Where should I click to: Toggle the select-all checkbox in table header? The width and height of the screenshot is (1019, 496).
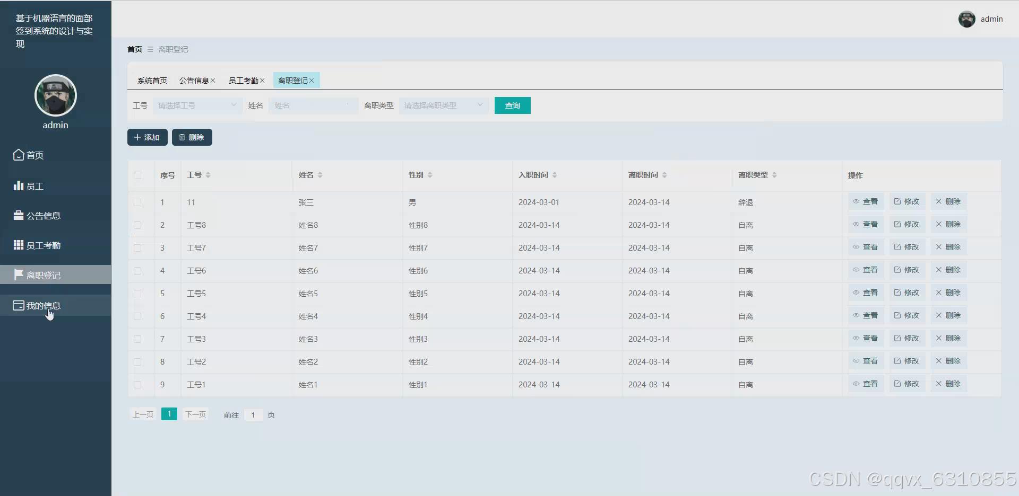(x=137, y=175)
